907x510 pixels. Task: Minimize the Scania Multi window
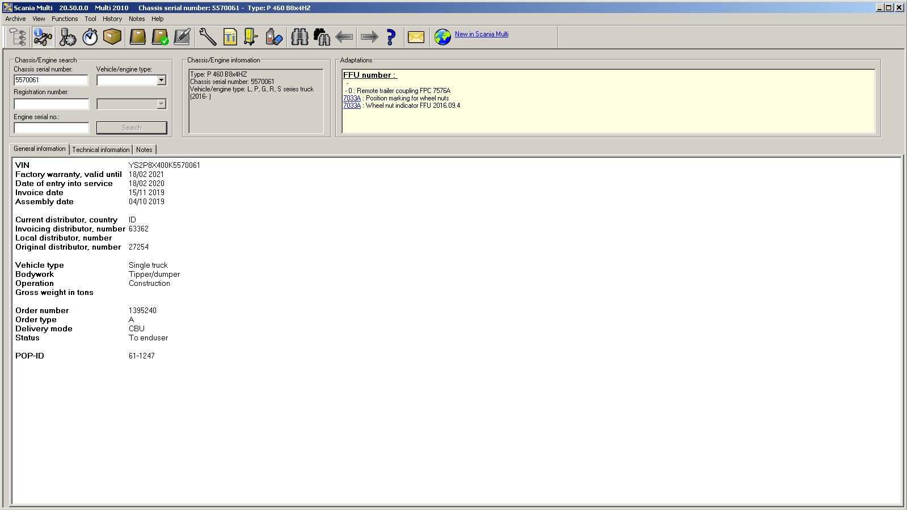[880, 7]
